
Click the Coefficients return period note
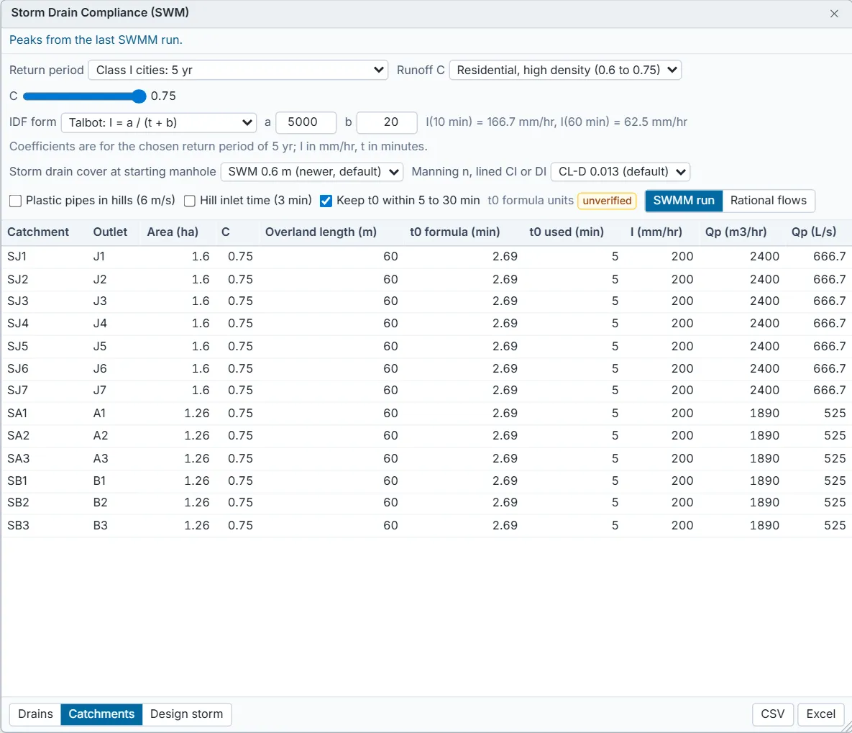pyautogui.click(x=219, y=147)
